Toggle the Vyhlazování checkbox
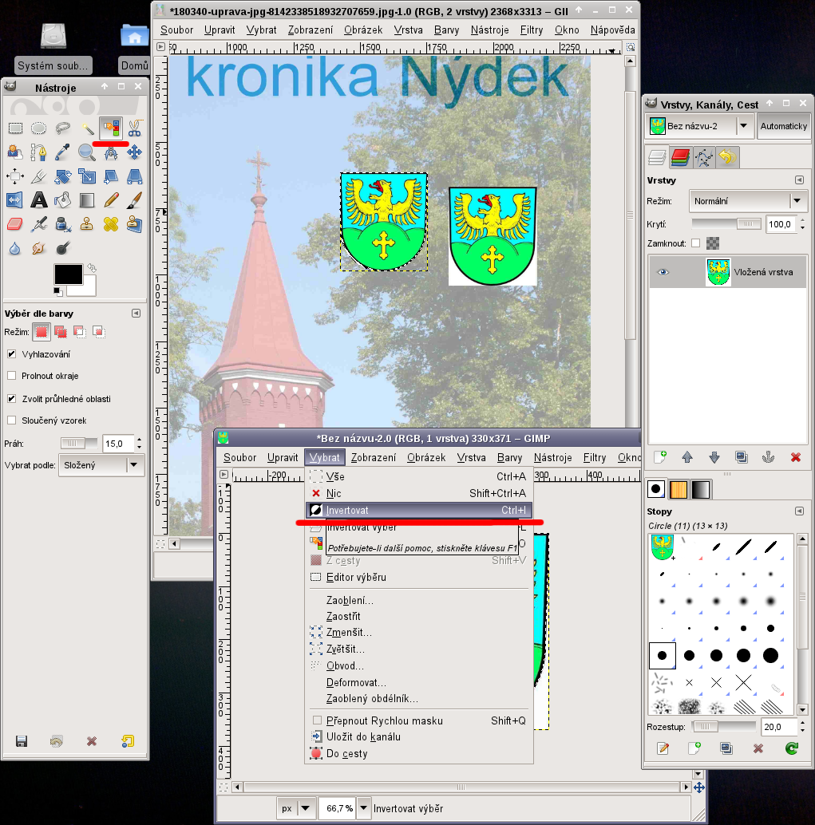Screen dimensions: 815x825 pyautogui.click(x=12, y=354)
